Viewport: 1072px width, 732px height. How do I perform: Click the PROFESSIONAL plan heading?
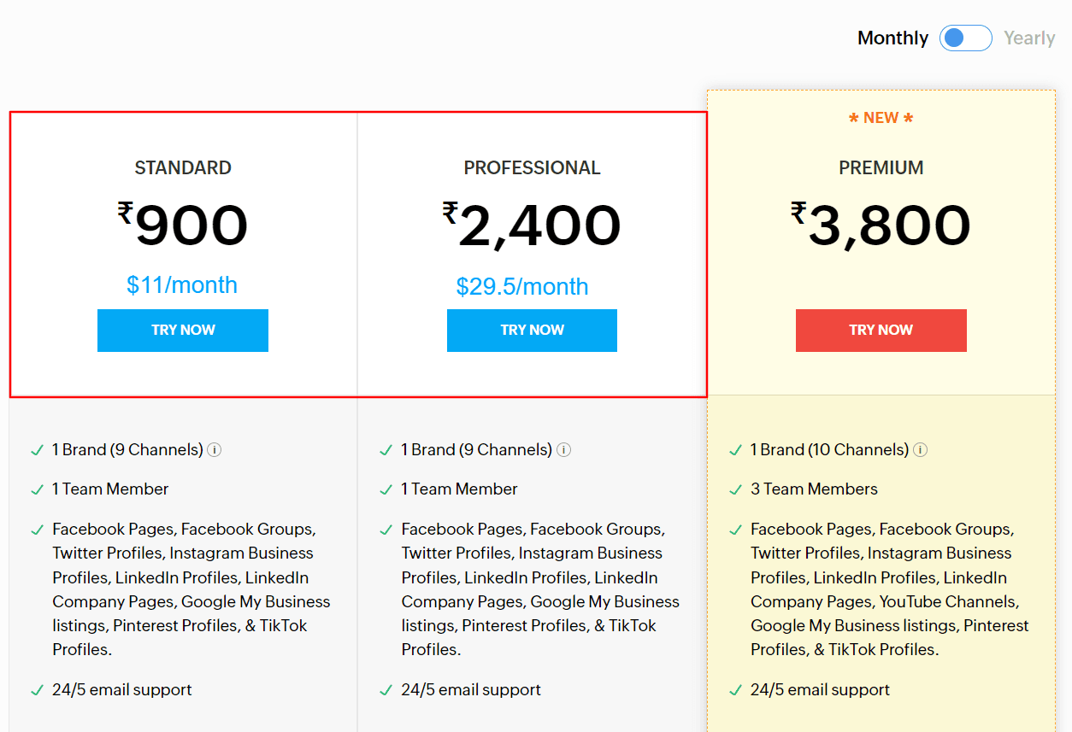coord(532,167)
